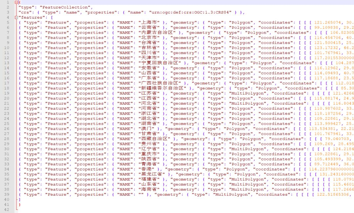This screenshot has height=213, width=354.
Task: Click the name 广东省
Action: click(149, 78)
